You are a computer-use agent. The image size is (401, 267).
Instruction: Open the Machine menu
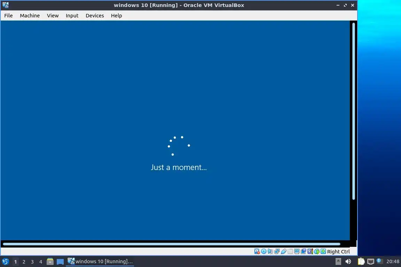30,16
